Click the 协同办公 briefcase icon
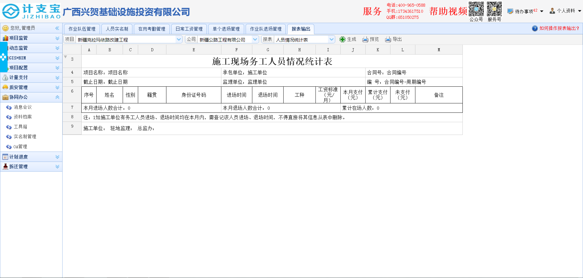The height and width of the screenshot is (278, 583). tap(5, 97)
